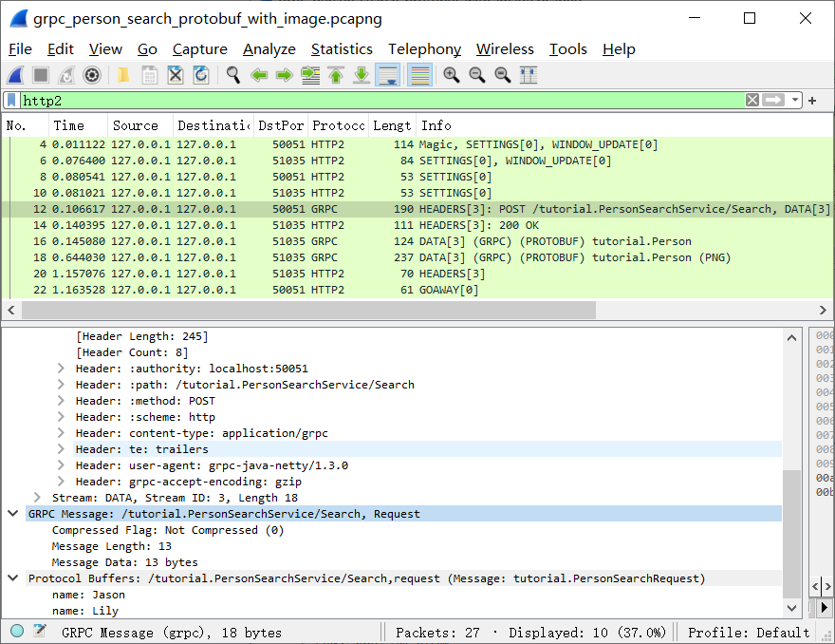The height and width of the screenshot is (644, 835).
Task: Edit the capture comment
Action: [38, 630]
